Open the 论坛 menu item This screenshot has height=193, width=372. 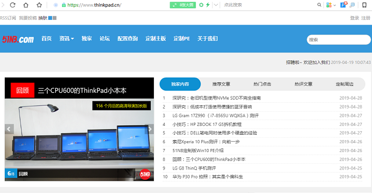tap(105, 39)
